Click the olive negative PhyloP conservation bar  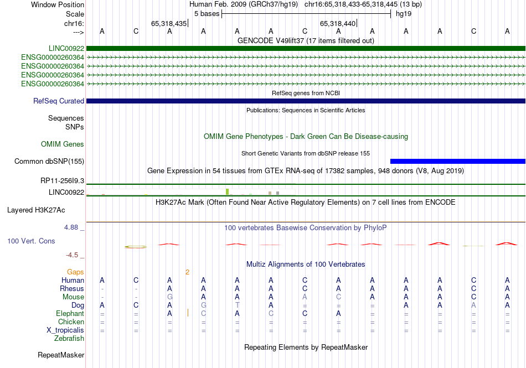click(x=136, y=247)
